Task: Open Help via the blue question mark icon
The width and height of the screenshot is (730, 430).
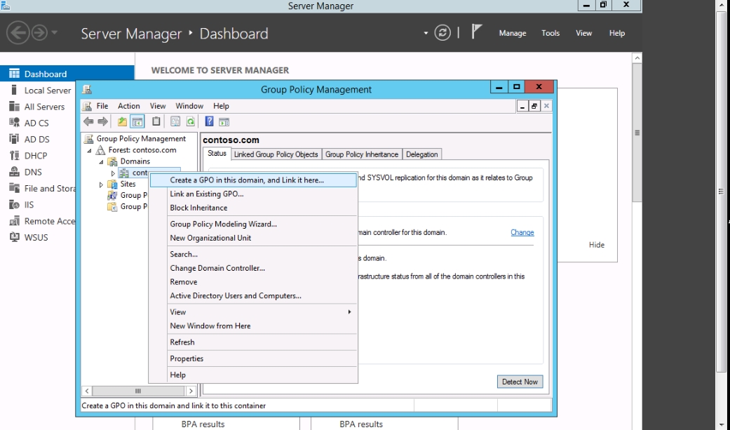Action: (x=209, y=121)
